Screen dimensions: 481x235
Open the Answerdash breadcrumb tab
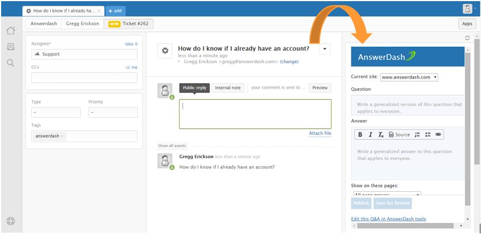(44, 24)
